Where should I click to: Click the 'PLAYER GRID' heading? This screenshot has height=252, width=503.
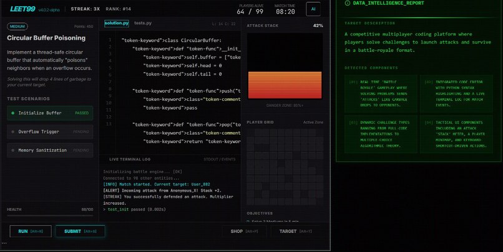point(260,122)
